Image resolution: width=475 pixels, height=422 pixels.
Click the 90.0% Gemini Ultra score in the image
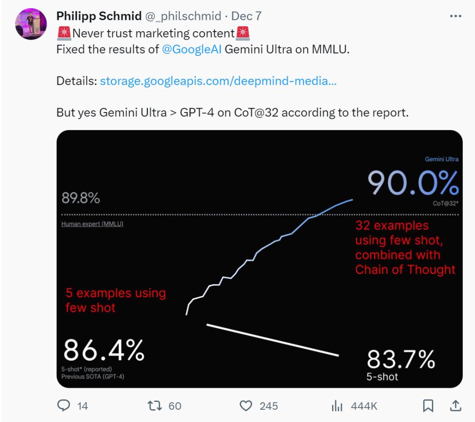point(413,183)
